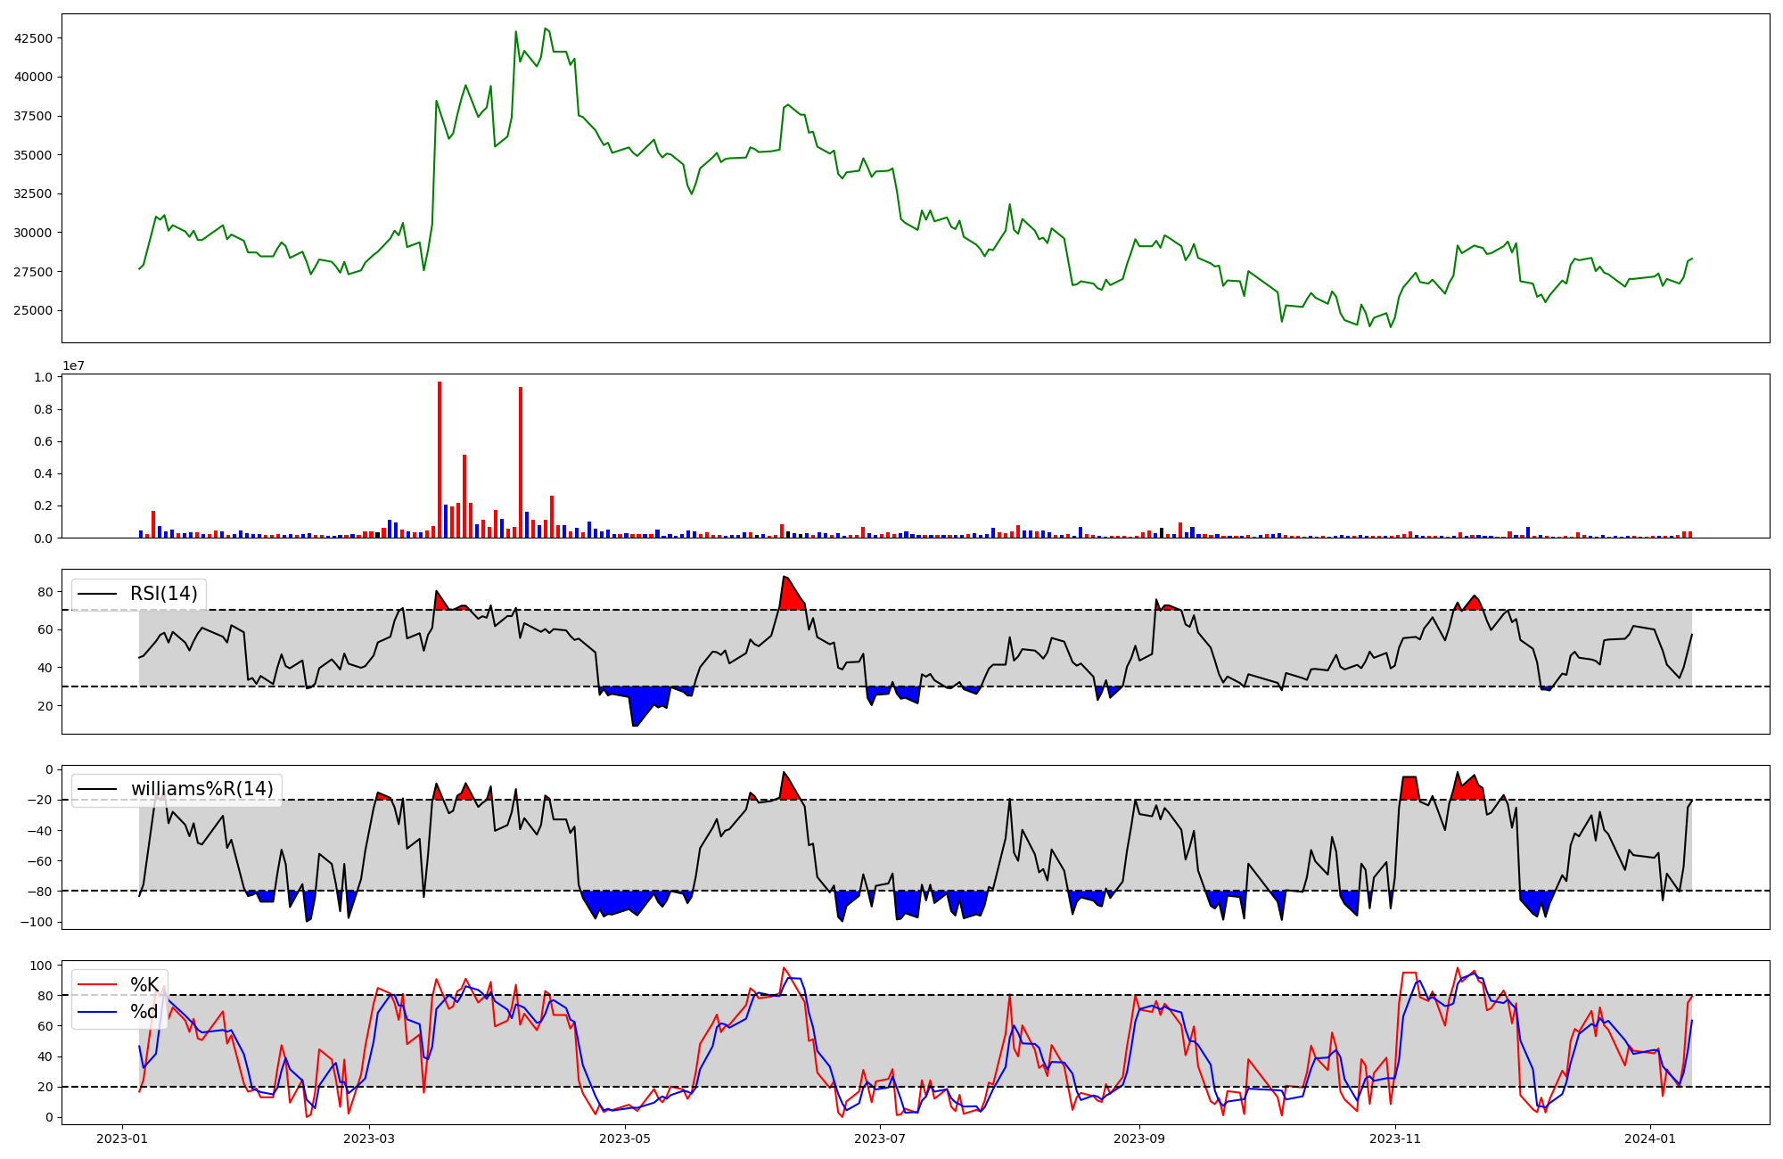Click the 40000 price axis label
This screenshot has height=1159, width=1783.
point(33,77)
